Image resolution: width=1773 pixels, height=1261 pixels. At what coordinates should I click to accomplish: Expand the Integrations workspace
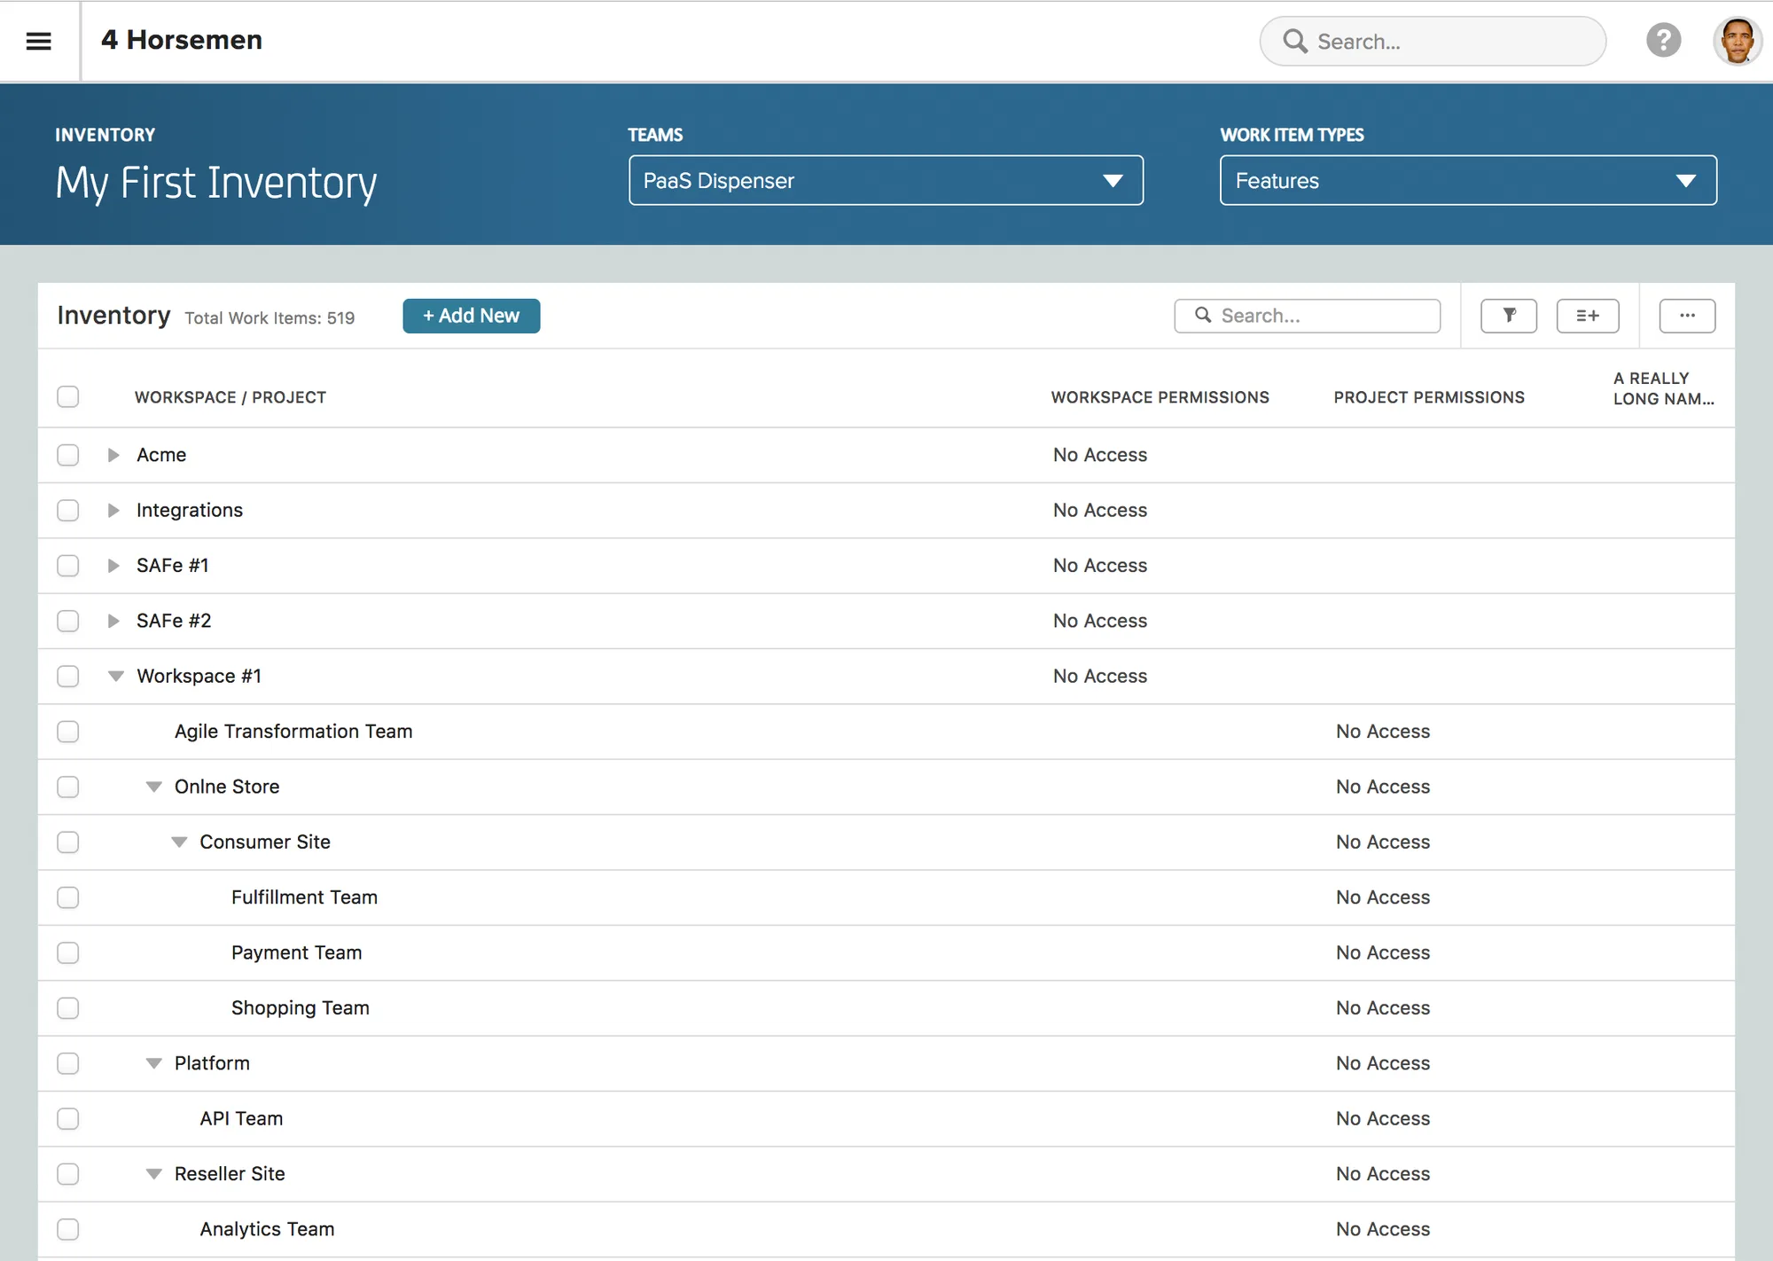tap(113, 510)
